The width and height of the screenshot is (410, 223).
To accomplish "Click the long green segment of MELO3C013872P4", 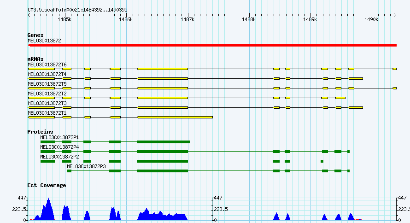I will 162,152.
